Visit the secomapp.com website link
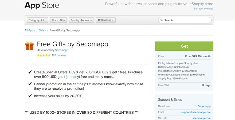Screen dimensions: 235x120 point(201,118)
